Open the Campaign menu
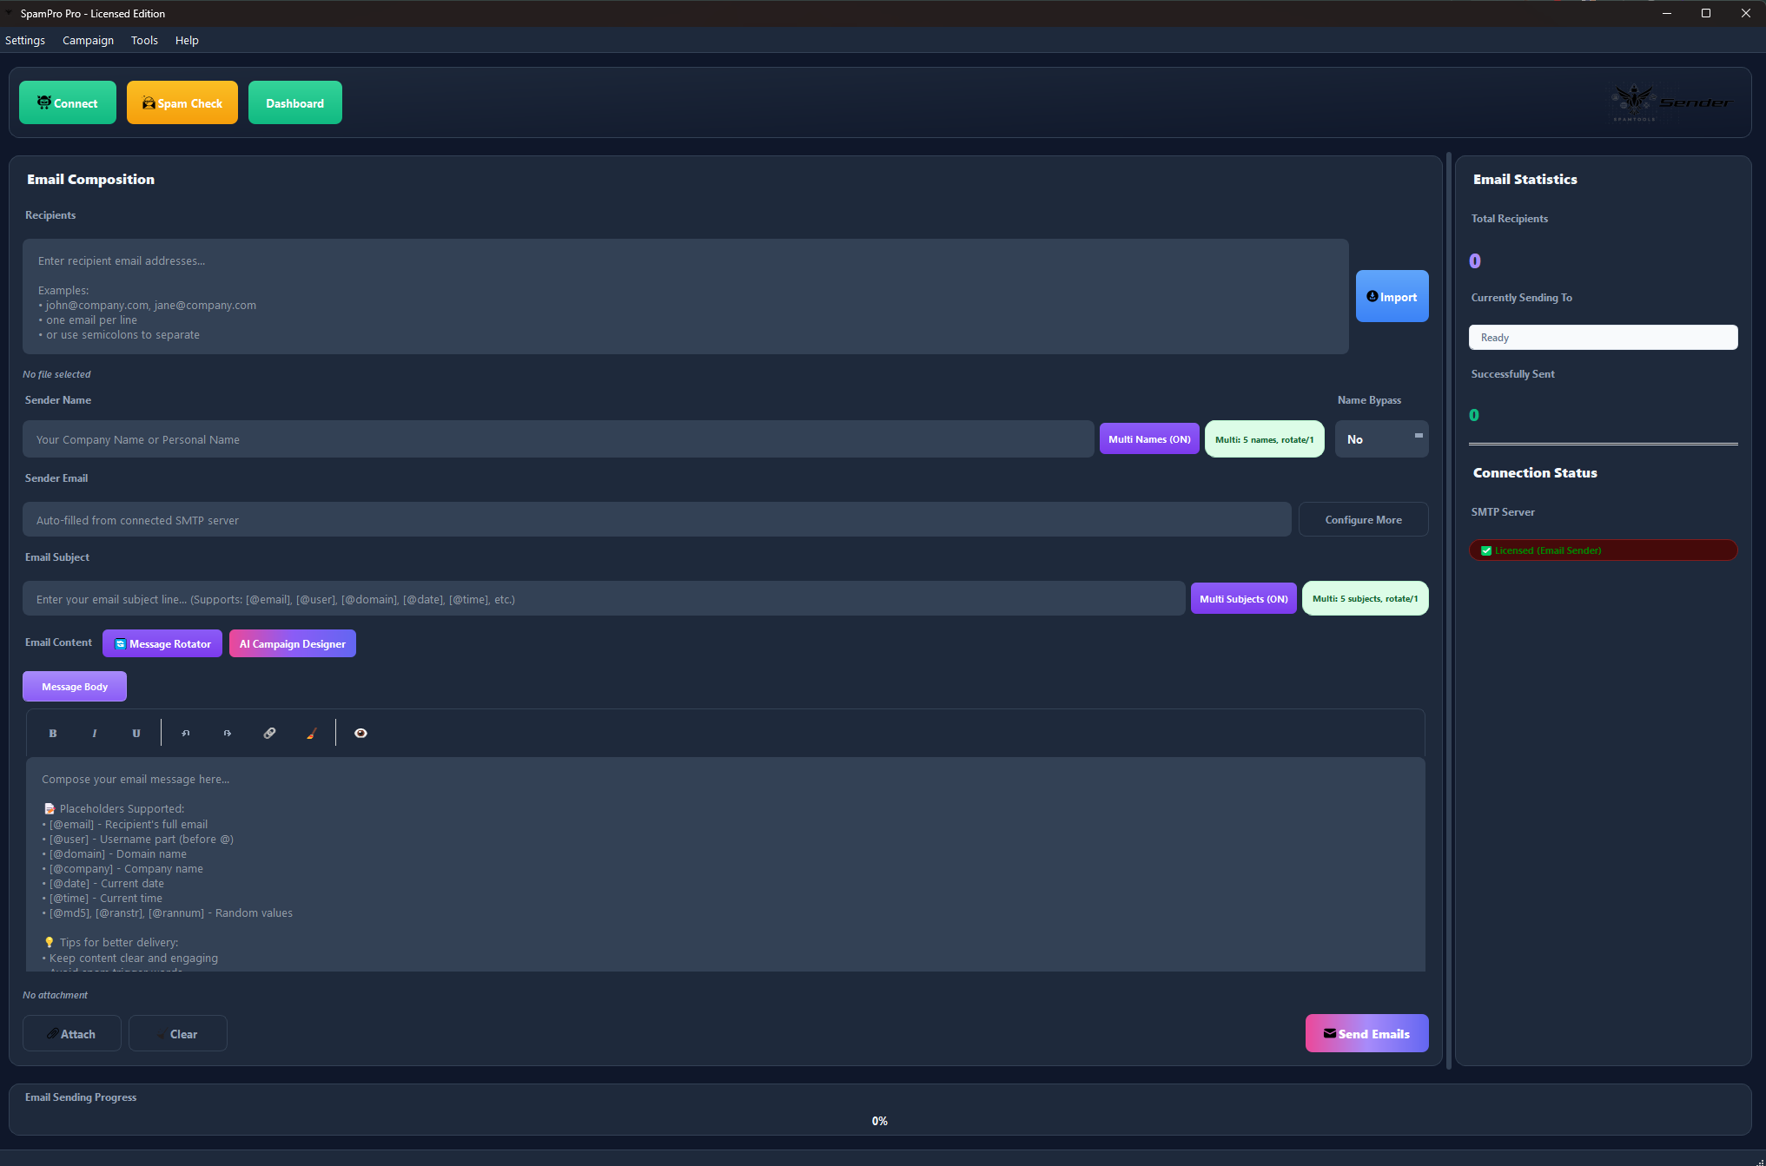The image size is (1766, 1166). click(88, 41)
